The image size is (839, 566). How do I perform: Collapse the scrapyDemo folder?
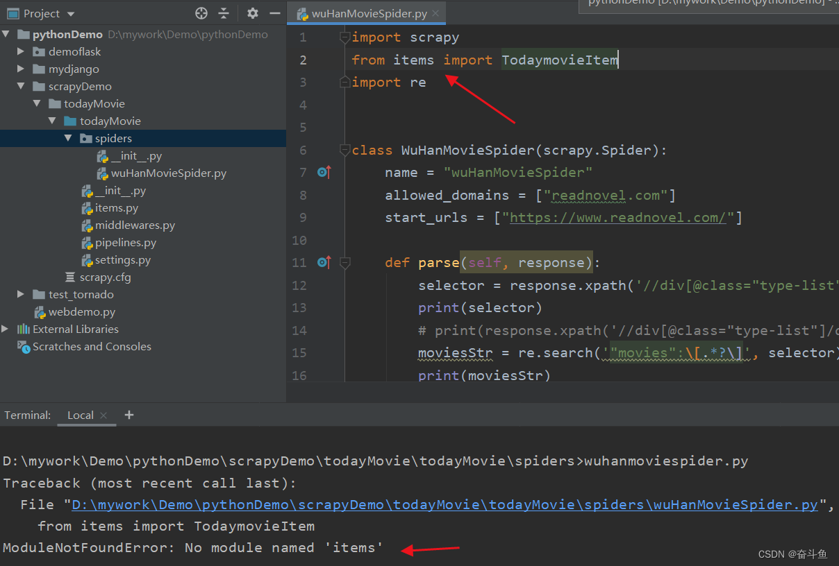click(22, 87)
